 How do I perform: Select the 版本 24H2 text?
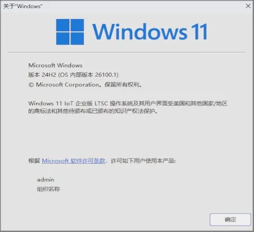[42, 75]
